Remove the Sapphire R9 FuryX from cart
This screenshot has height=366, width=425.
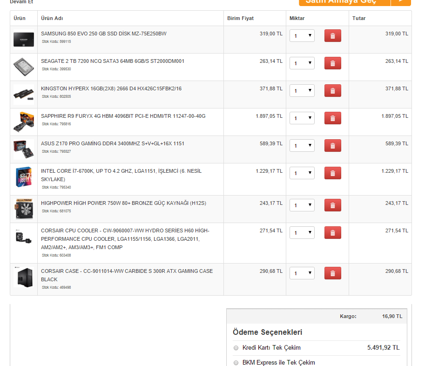click(x=332, y=118)
